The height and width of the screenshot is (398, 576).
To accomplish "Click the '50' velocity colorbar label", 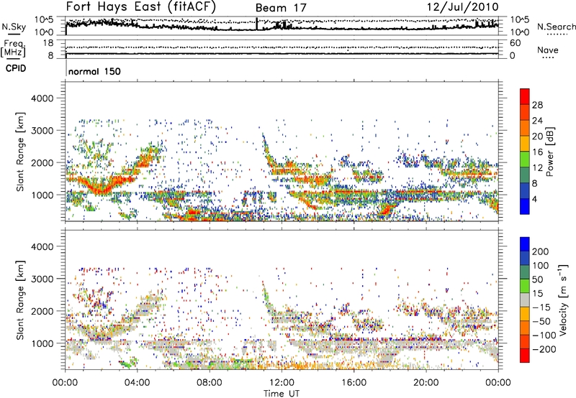I will (537, 279).
